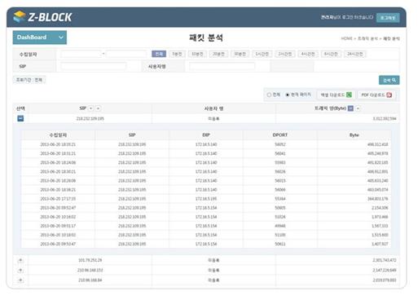Click the SIP search input field
The height and width of the screenshot is (300, 418).
click(94, 66)
